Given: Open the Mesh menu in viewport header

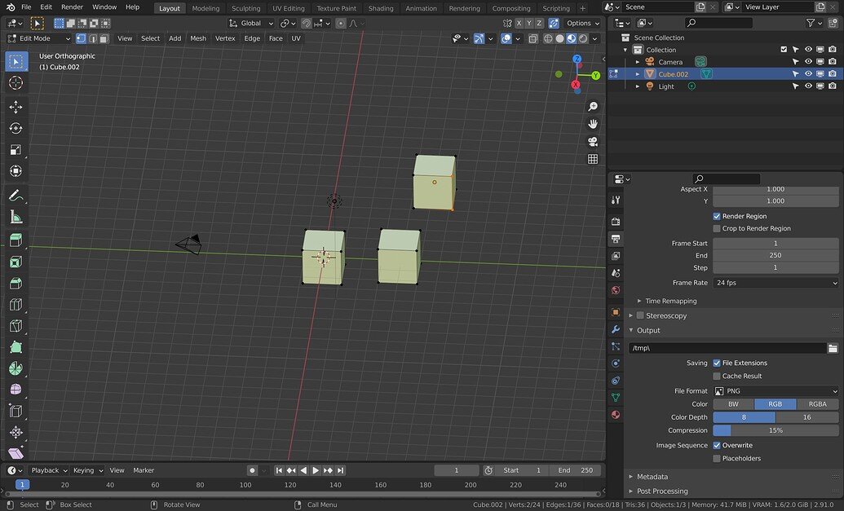Looking at the screenshot, I should pos(198,38).
